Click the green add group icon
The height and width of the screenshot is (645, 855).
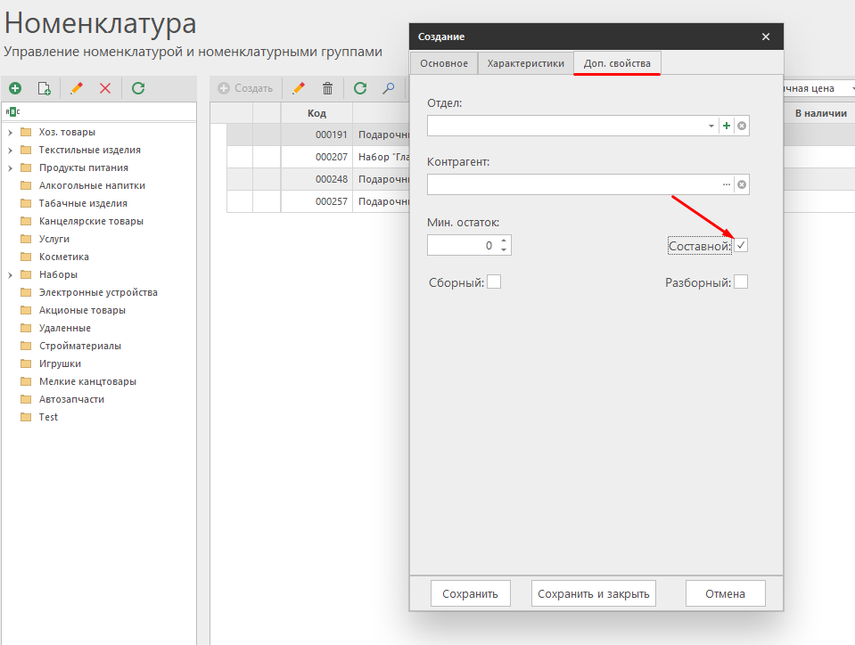(15, 88)
